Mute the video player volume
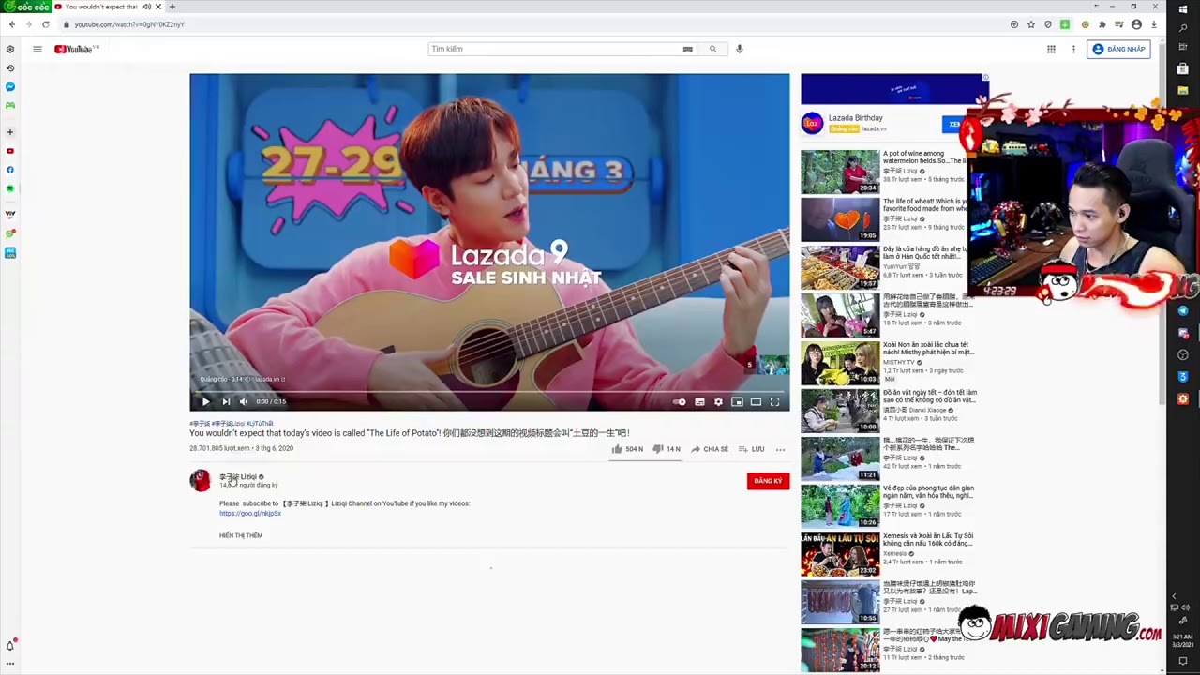Image resolution: width=1200 pixels, height=675 pixels. pos(244,401)
